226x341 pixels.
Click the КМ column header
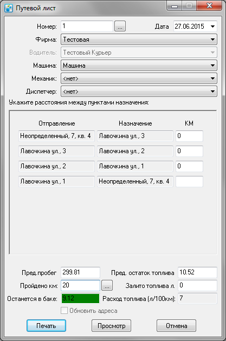189,123
